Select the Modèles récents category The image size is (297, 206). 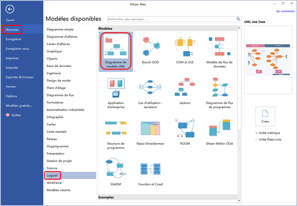click(x=58, y=190)
